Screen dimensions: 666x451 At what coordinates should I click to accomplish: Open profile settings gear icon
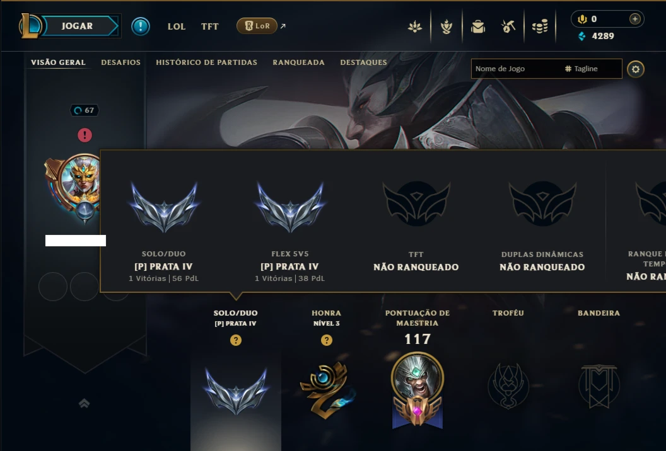point(636,69)
